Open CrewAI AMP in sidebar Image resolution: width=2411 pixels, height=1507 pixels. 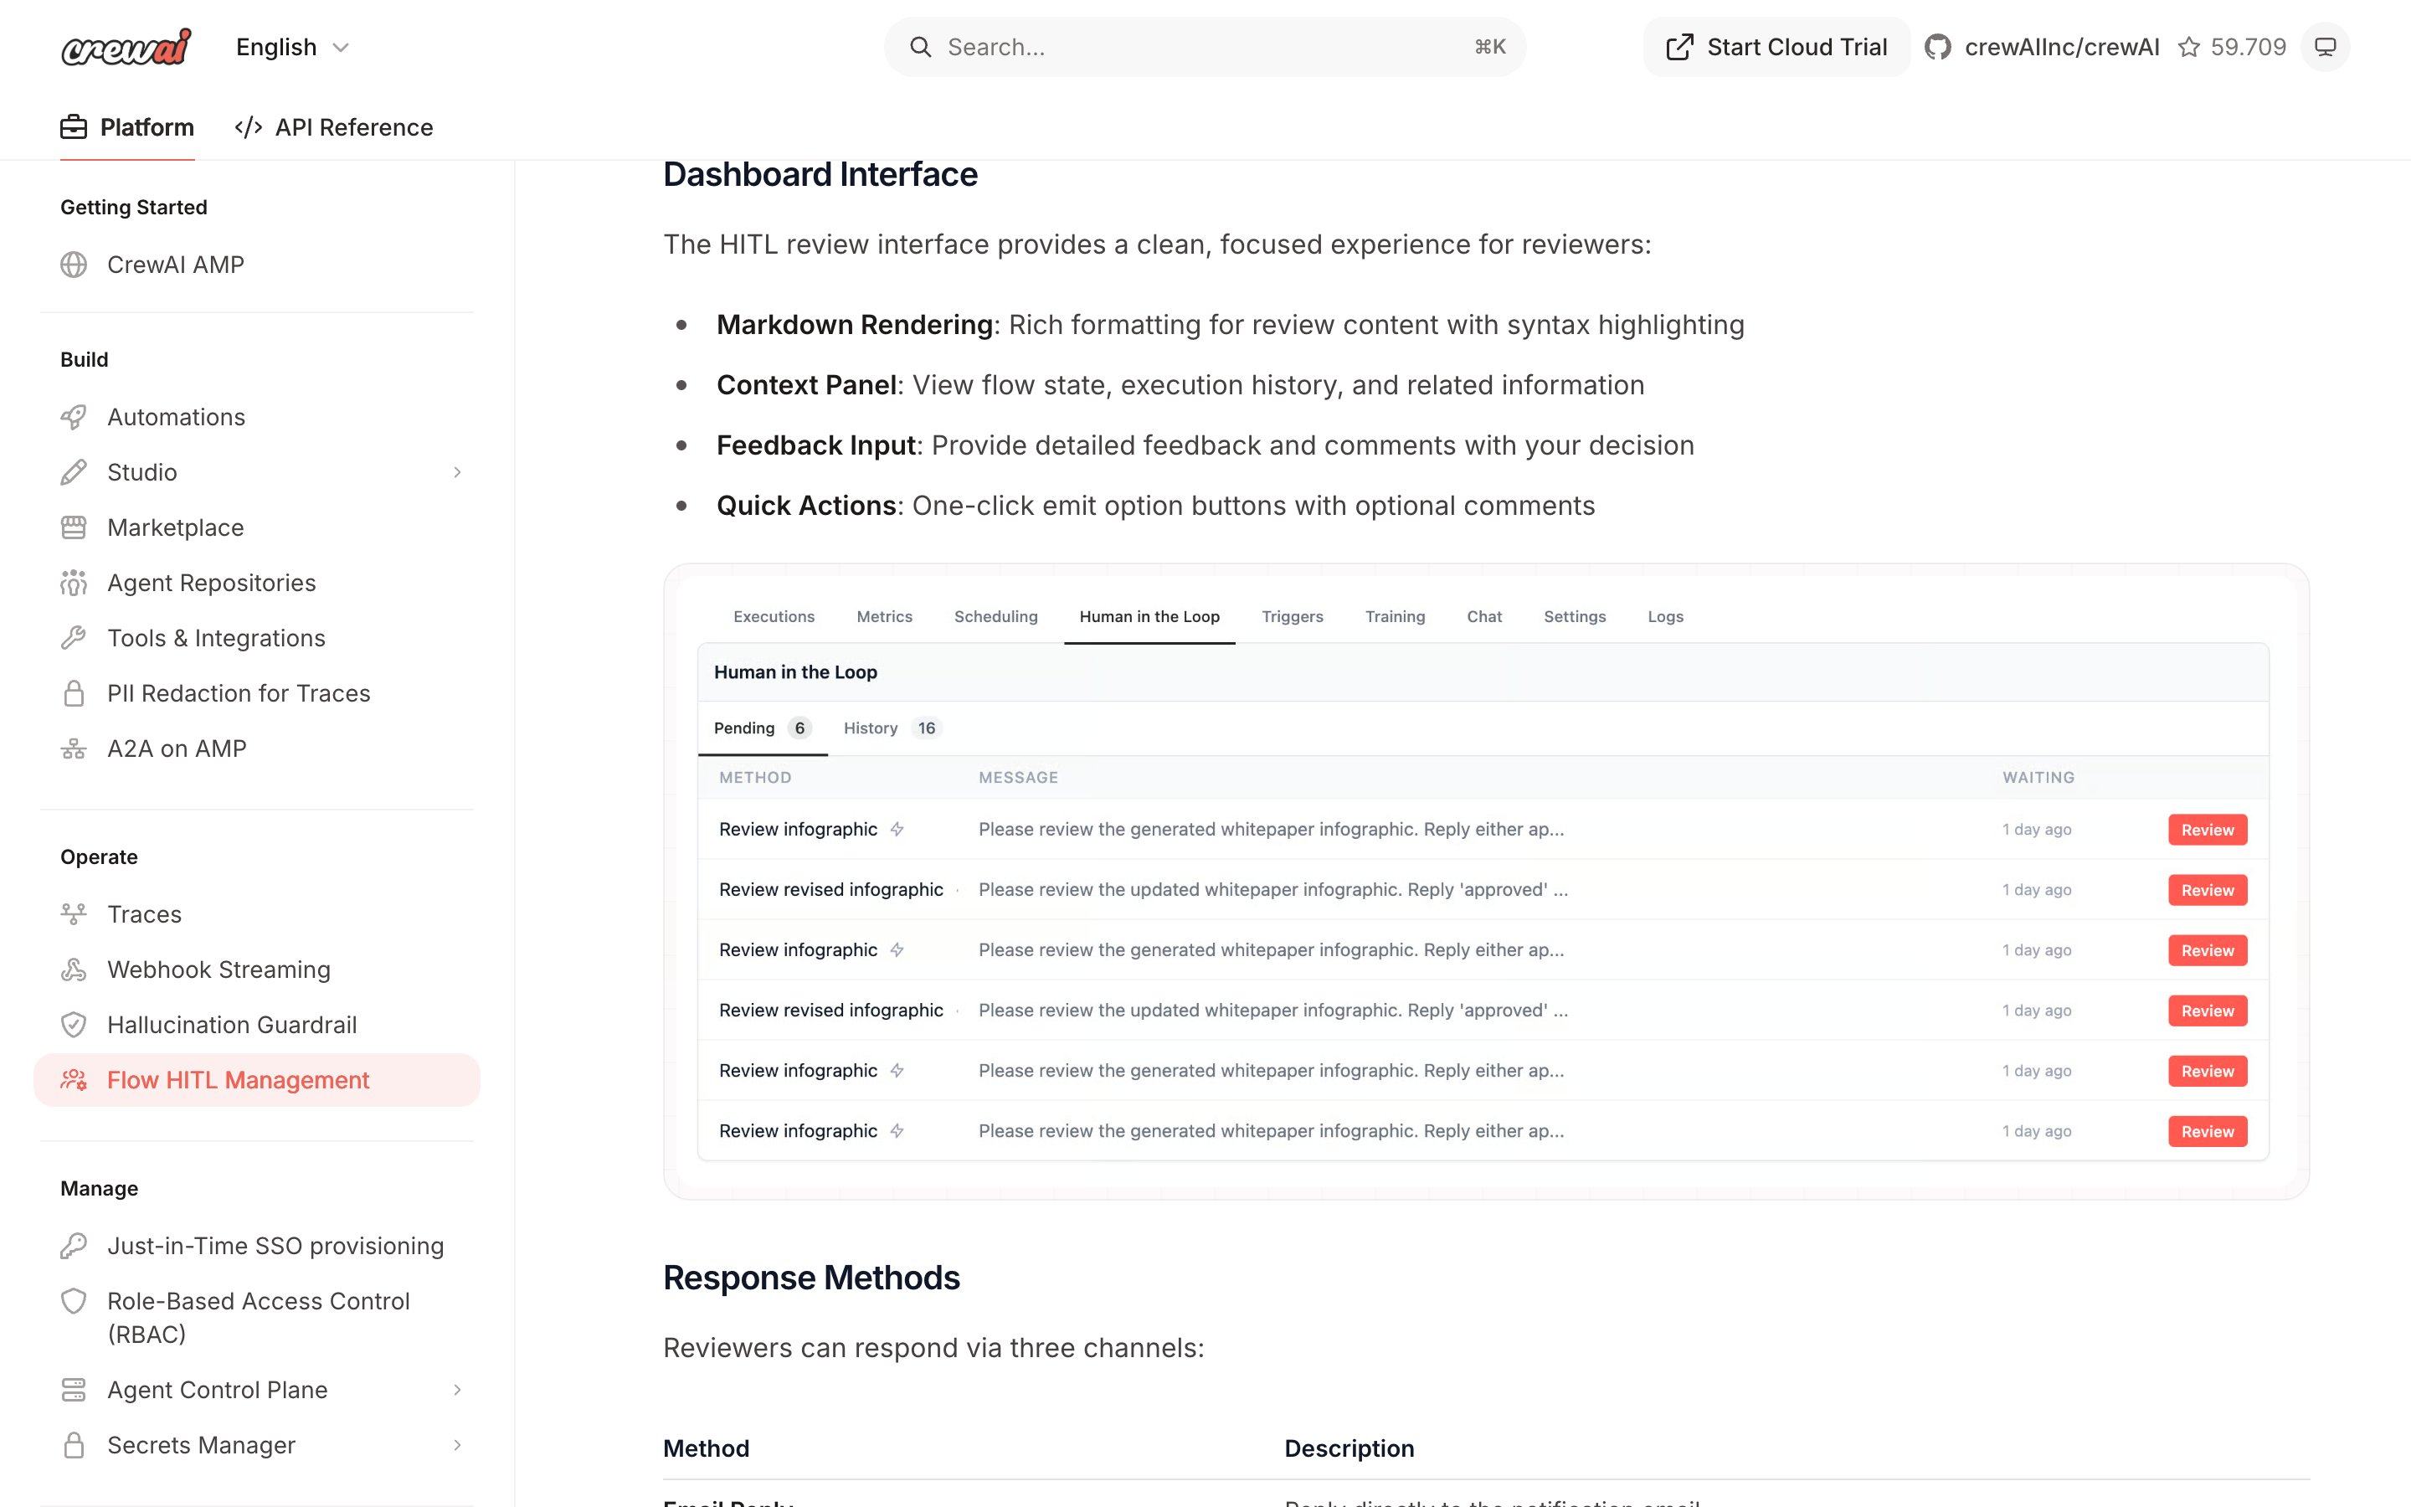click(257, 264)
